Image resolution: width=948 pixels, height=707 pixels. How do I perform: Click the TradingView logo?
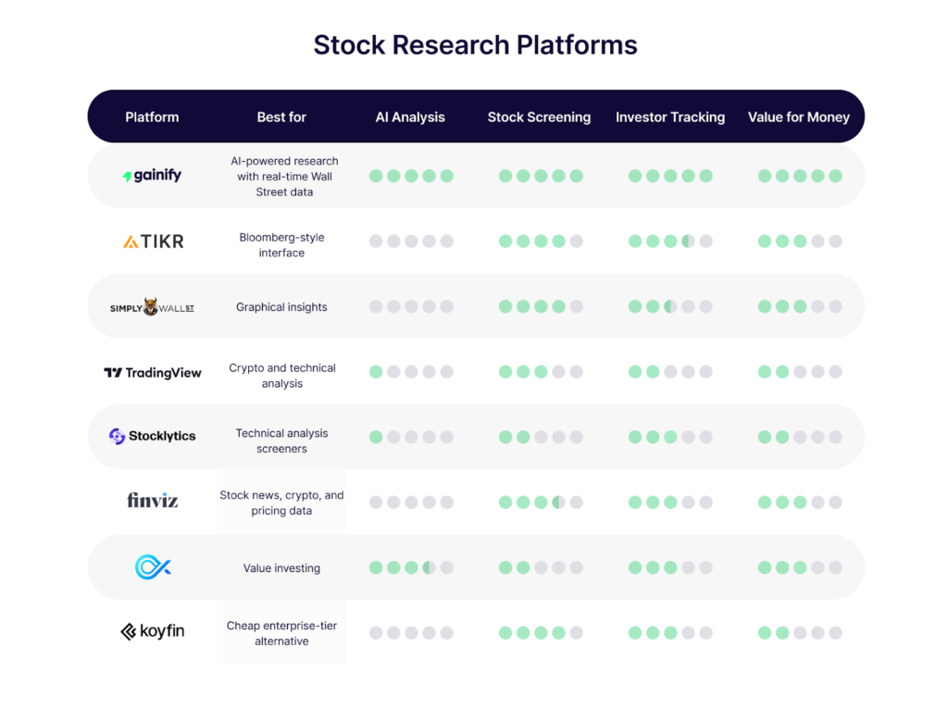pos(153,372)
